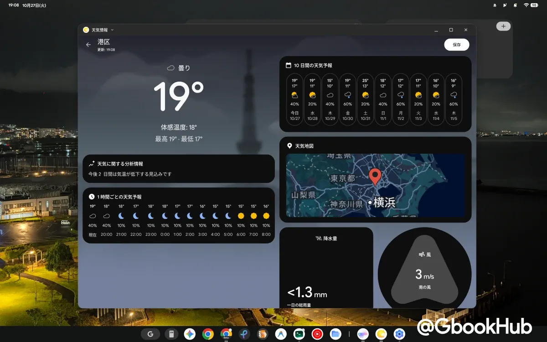The image size is (547, 342).
Task: Click the large 19° current temperature
Action: point(178,96)
